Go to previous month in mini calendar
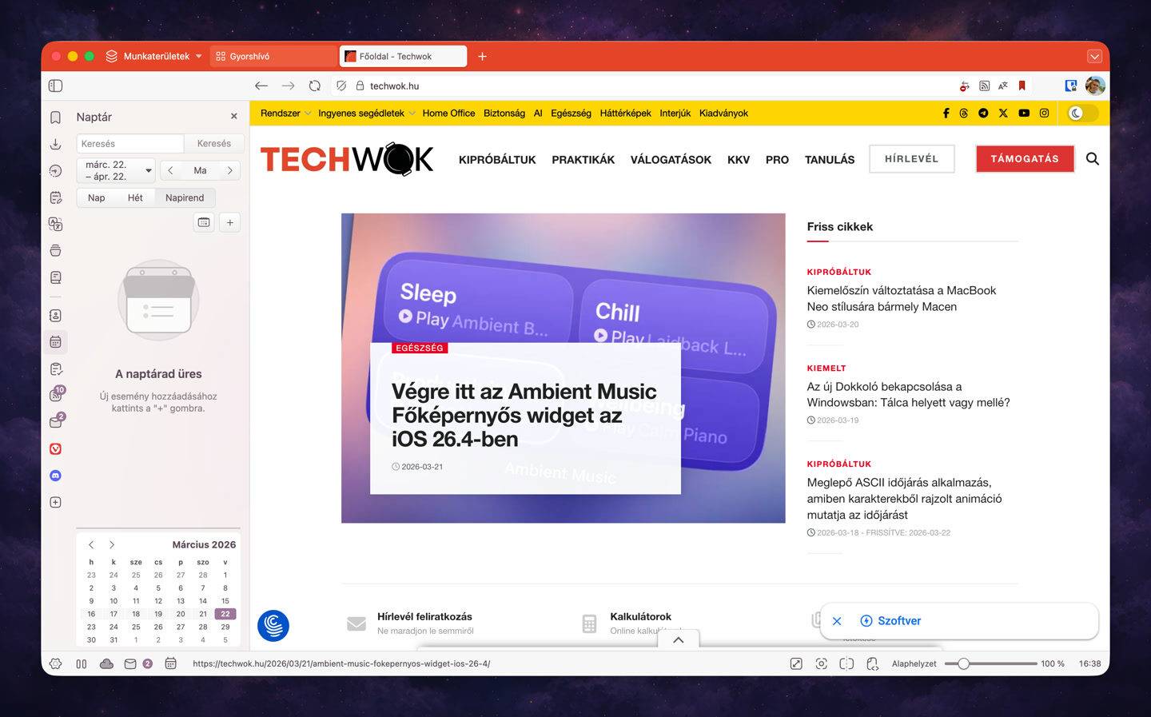Viewport: 1151px width, 717px height. pos(91,544)
